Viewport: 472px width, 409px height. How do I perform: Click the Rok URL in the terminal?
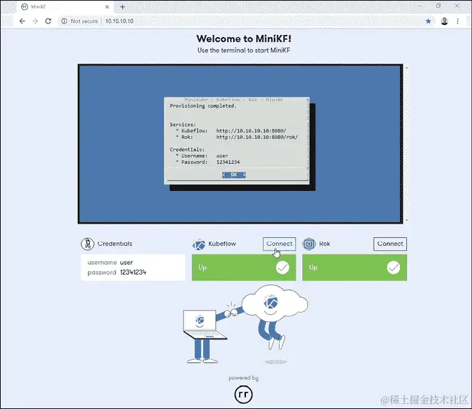point(257,137)
